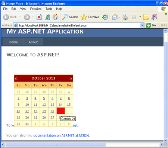Image resolution: width=168 pixels, height=148 pixels.
Task: Select October 19 in the calendar
Action: tap(44, 111)
